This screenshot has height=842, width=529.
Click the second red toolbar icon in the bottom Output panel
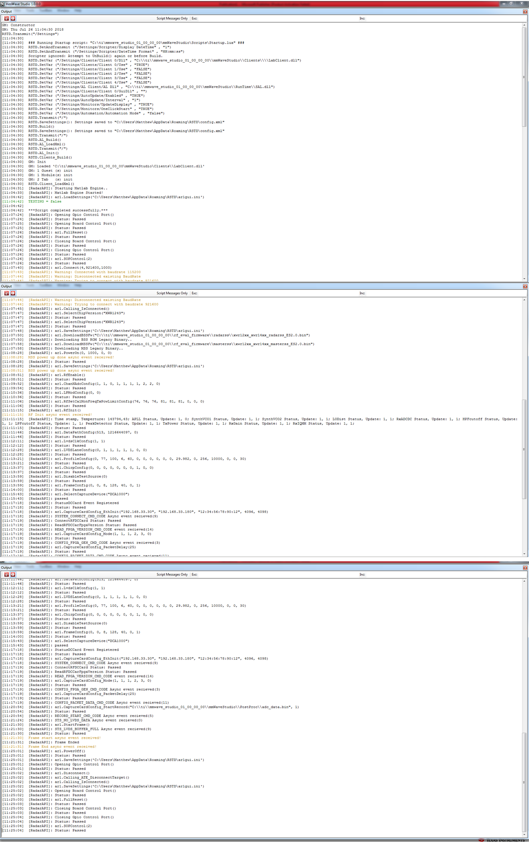(13, 574)
